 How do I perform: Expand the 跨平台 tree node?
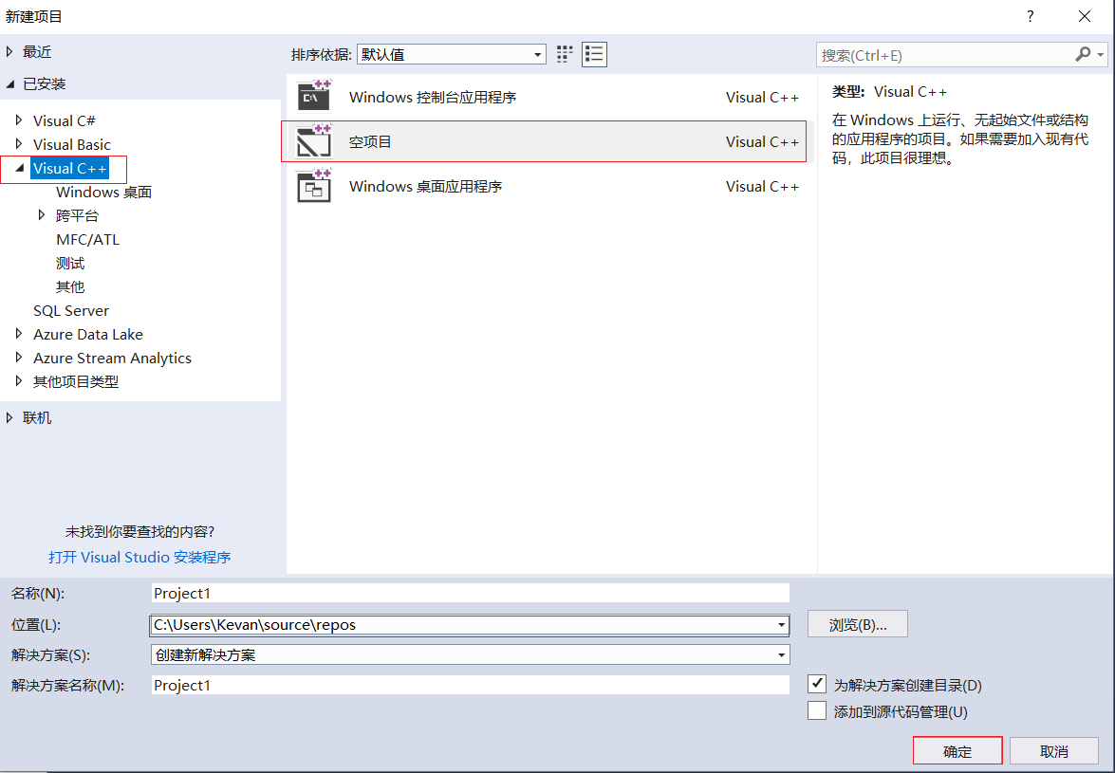[x=42, y=215]
